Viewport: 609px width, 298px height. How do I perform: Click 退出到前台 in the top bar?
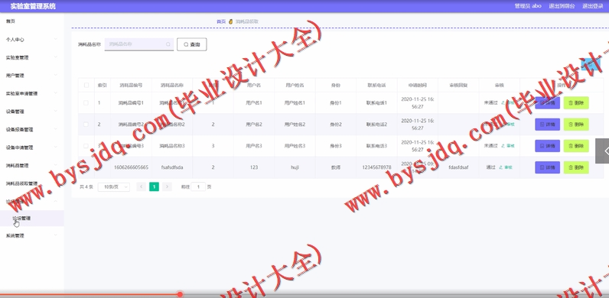pyautogui.click(x=562, y=6)
